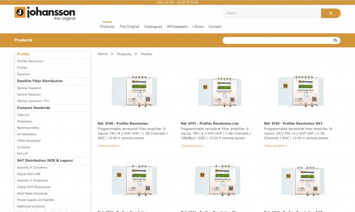The height and width of the screenshot is (212, 355).
Task: Open Optical Receiver in sidebar
Action: [x=29, y=94]
